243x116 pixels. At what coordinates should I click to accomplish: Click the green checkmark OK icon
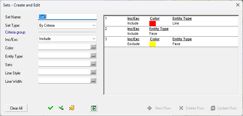click(x=51, y=108)
